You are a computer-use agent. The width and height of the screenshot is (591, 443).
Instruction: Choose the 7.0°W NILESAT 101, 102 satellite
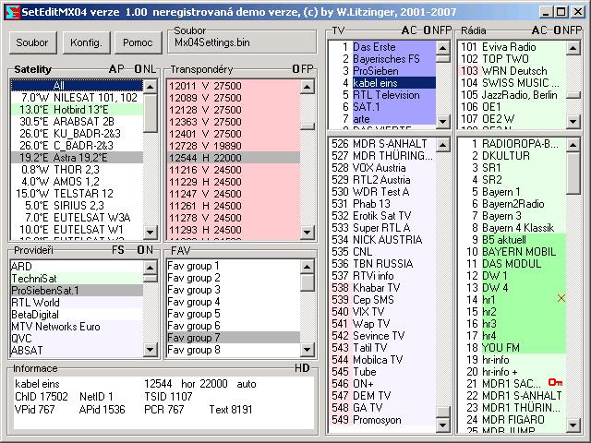point(78,98)
